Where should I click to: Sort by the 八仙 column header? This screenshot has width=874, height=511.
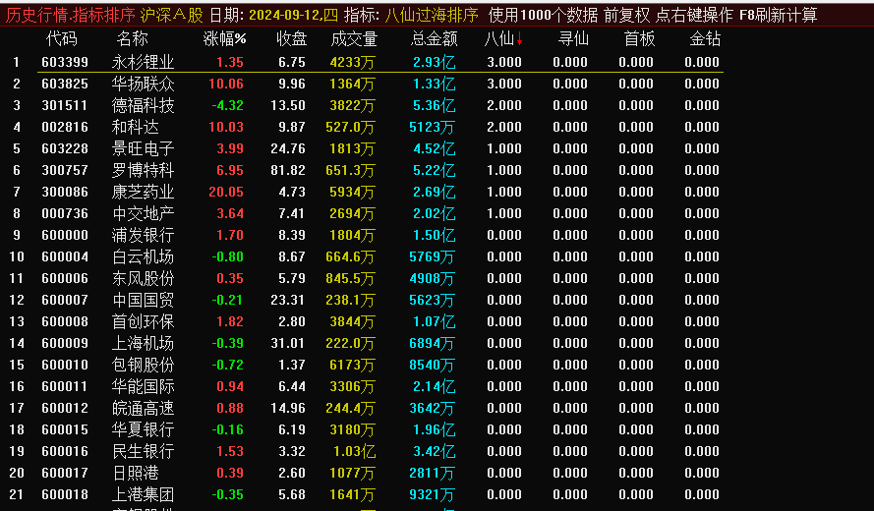[x=498, y=39]
